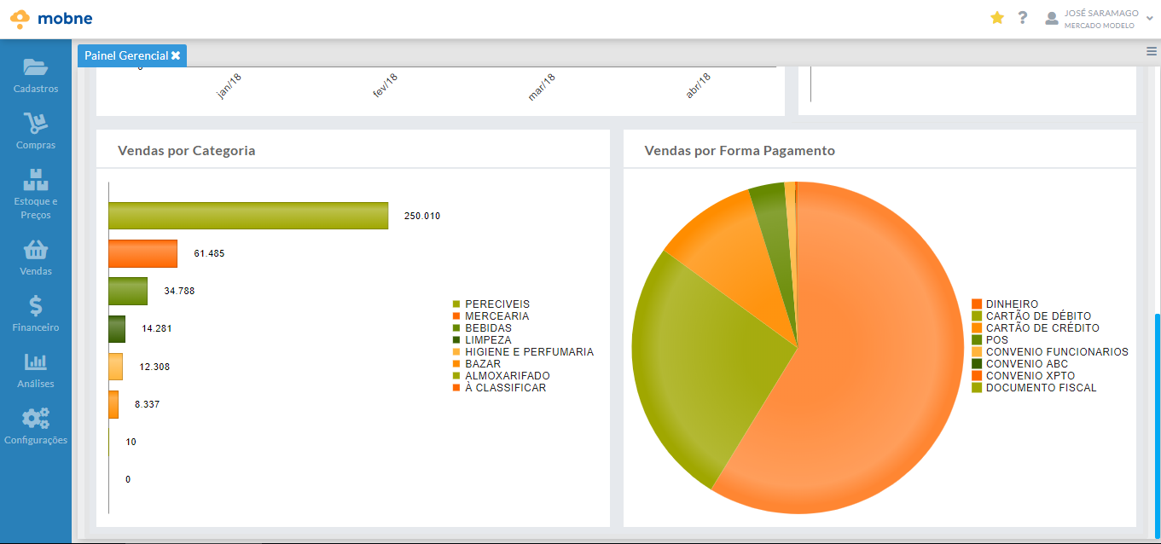Open Financeiro dollar sign icon

[x=36, y=306]
